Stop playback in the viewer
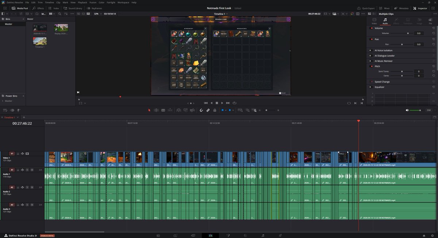Image resolution: width=438 pixels, height=238 pixels. pyautogui.click(x=216, y=103)
